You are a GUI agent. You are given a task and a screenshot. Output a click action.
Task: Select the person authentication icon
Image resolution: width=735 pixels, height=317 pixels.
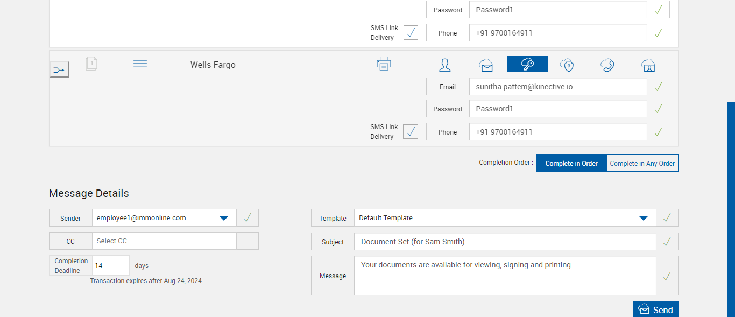point(445,65)
